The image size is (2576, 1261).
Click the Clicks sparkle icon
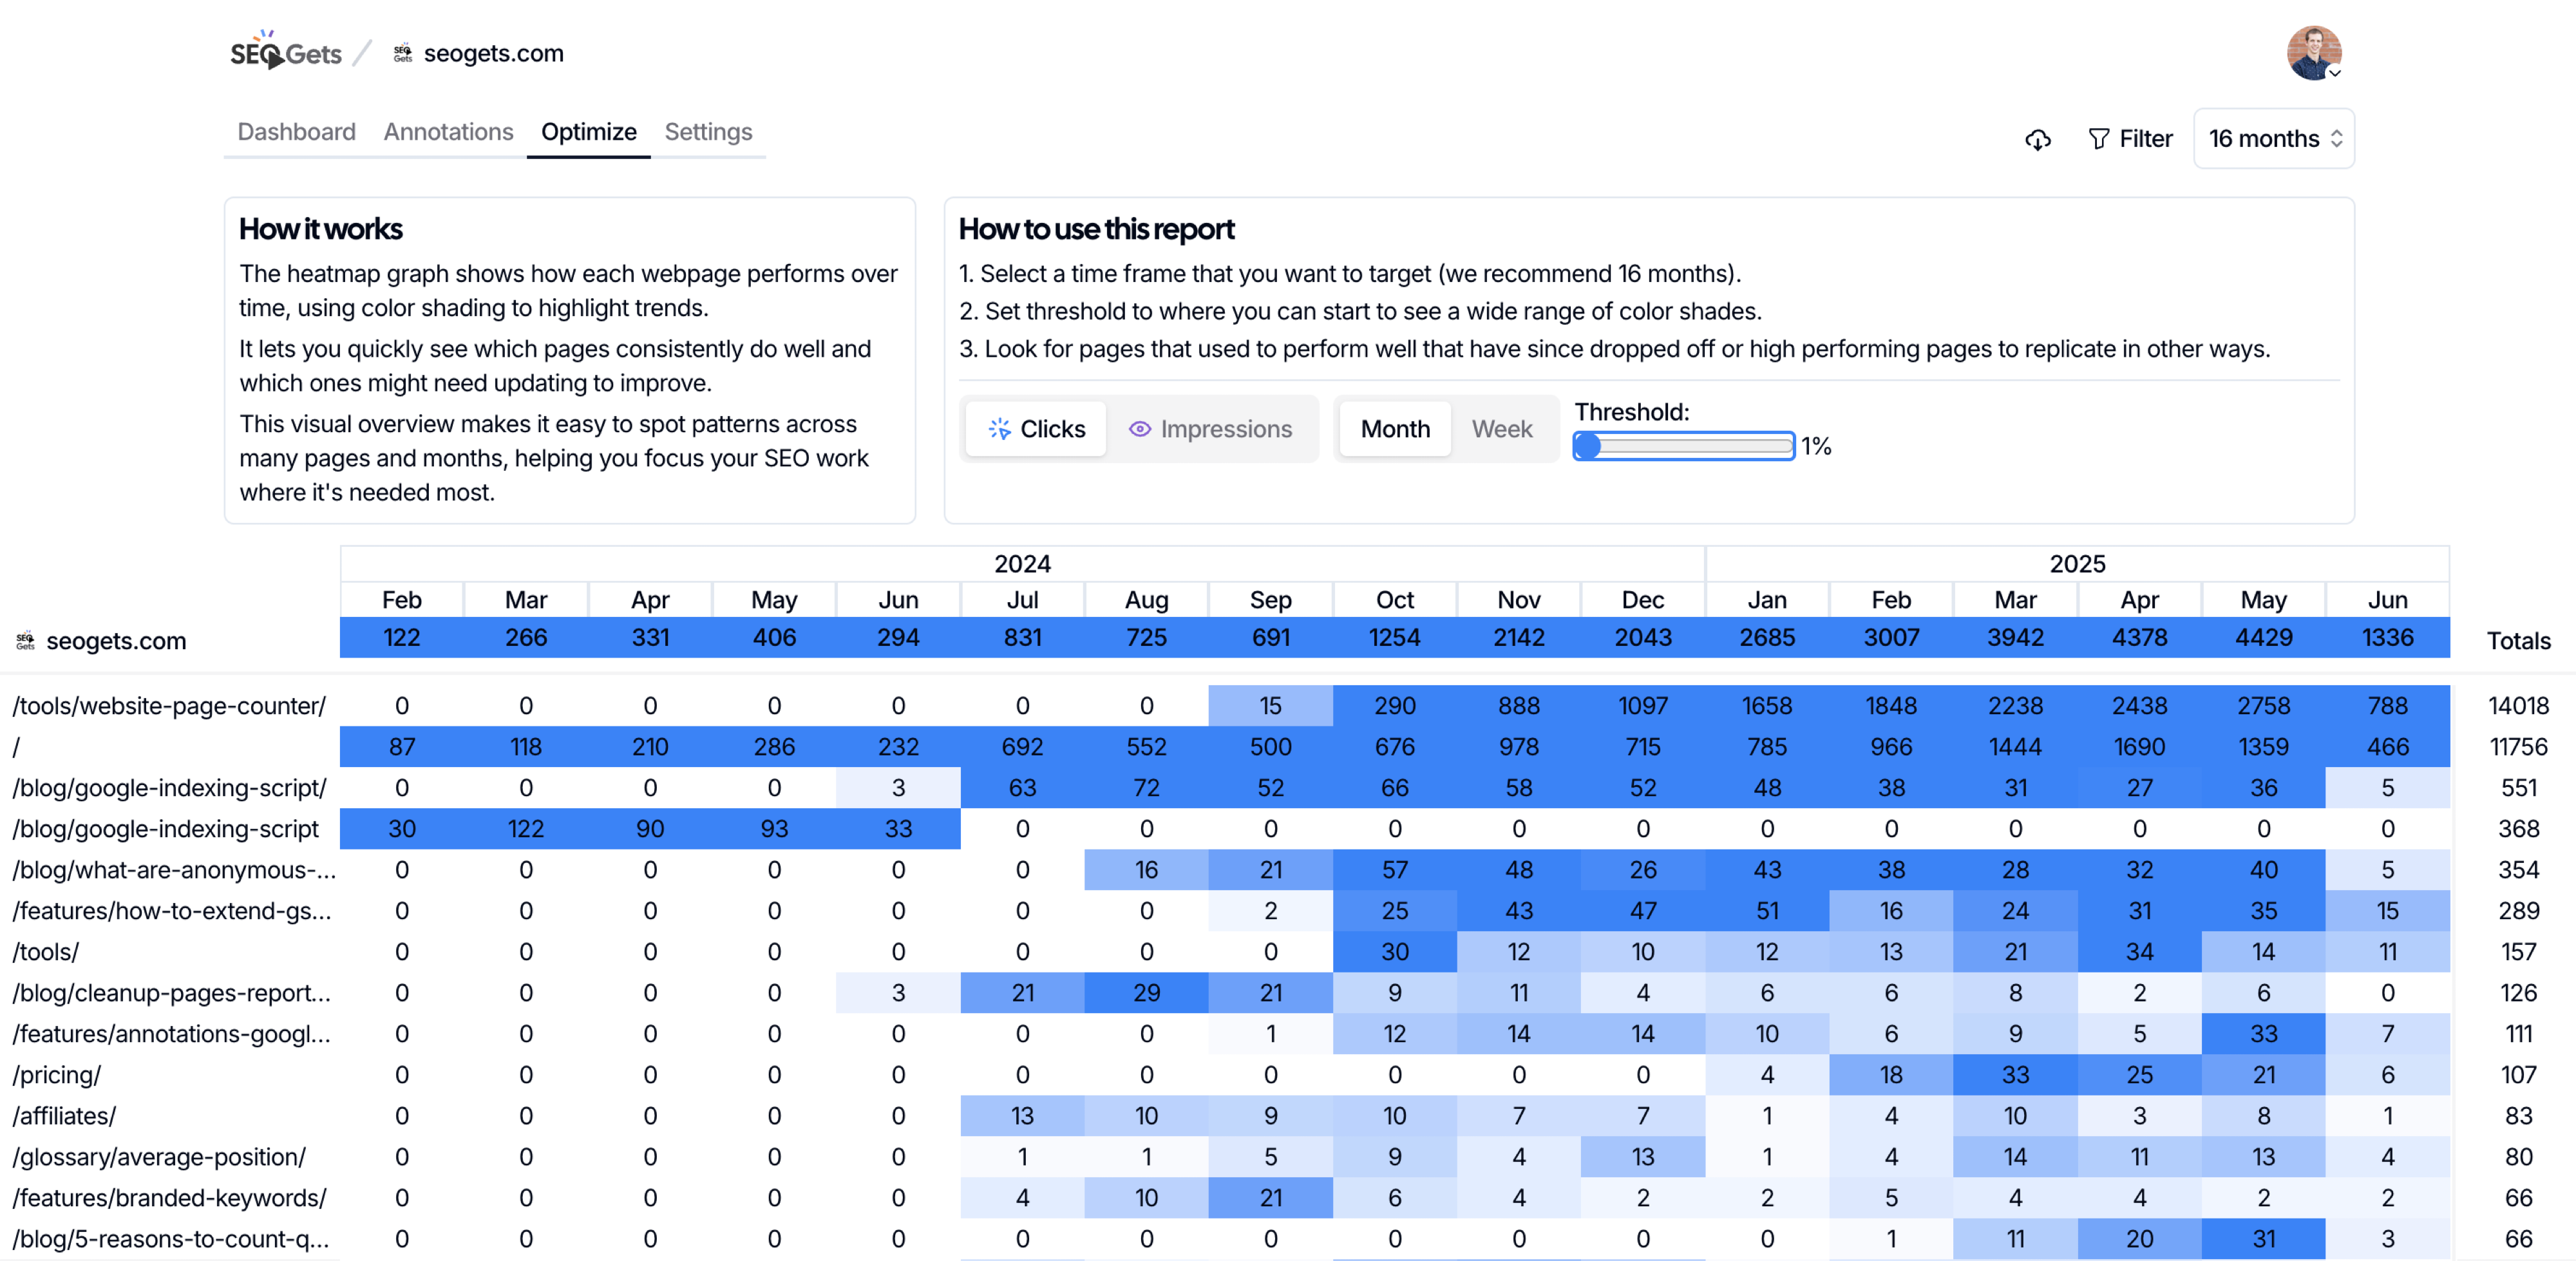coord(998,429)
